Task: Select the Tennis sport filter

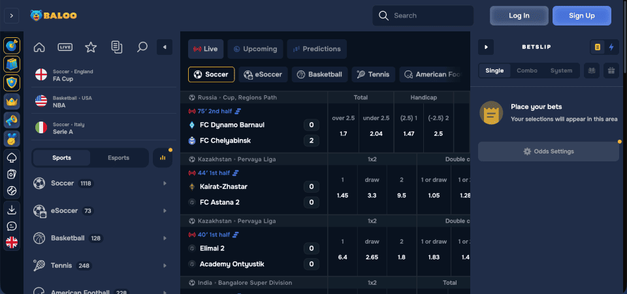Action: coord(374,74)
